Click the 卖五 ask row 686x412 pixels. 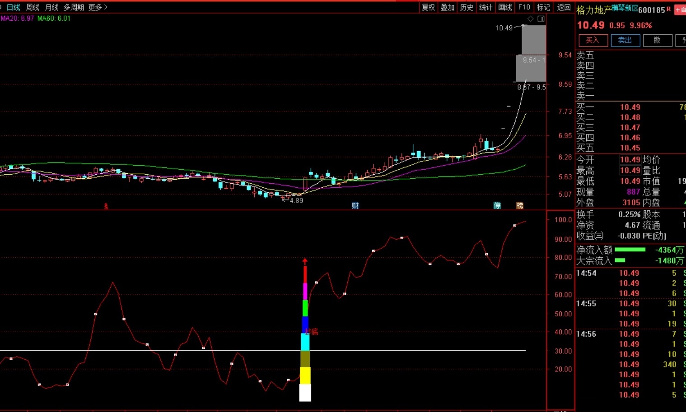pos(631,56)
